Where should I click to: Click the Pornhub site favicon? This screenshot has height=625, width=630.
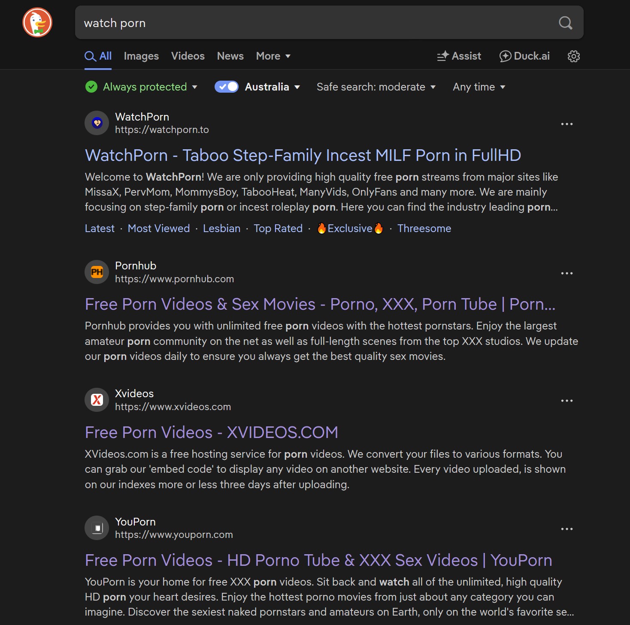[x=97, y=272]
